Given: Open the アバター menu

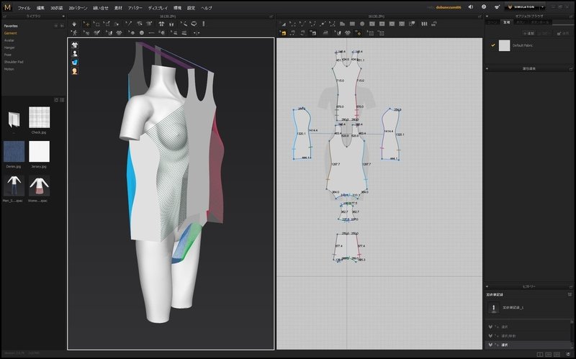Looking at the screenshot, I should tap(135, 7).
